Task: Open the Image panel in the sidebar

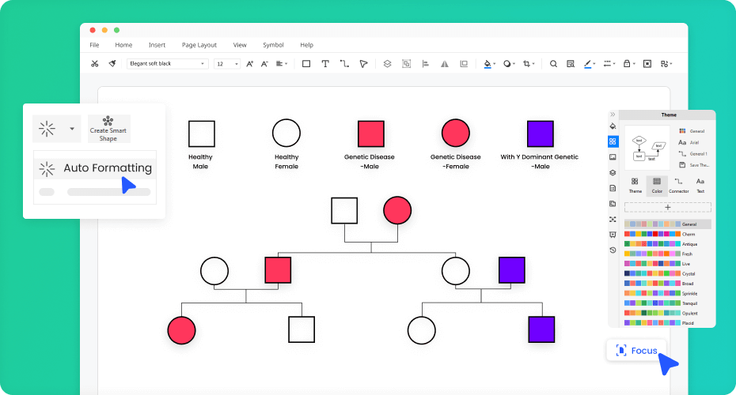Action: click(x=613, y=157)
